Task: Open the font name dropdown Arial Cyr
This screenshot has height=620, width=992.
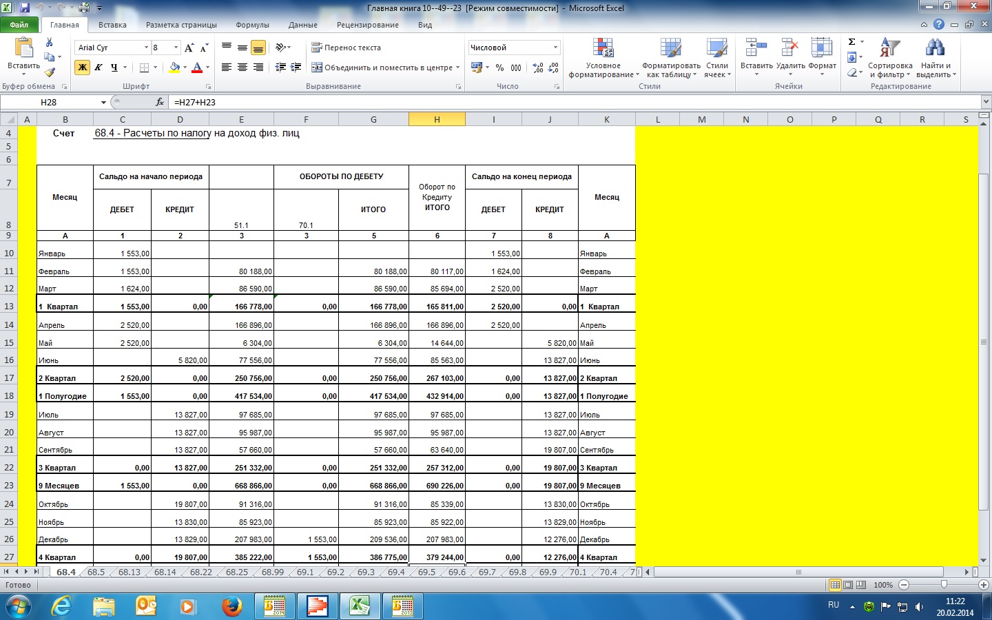Action: click(146, 48)
